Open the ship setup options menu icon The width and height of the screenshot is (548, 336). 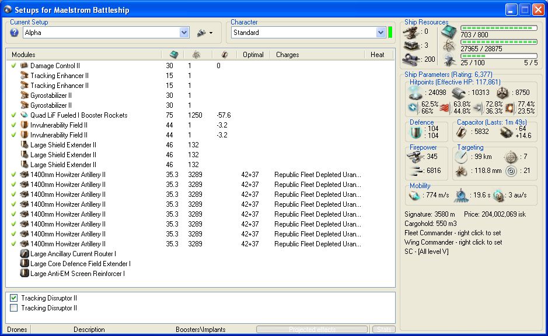(x=201, y=33)
